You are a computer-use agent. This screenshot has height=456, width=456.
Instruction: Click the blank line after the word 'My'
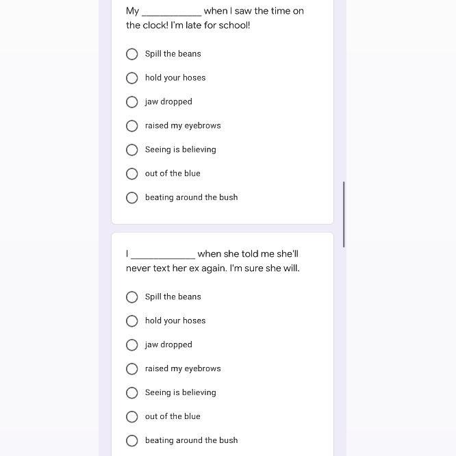[x=171, y=12]
